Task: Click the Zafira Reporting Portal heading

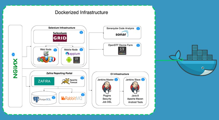Action: point(59,73)
